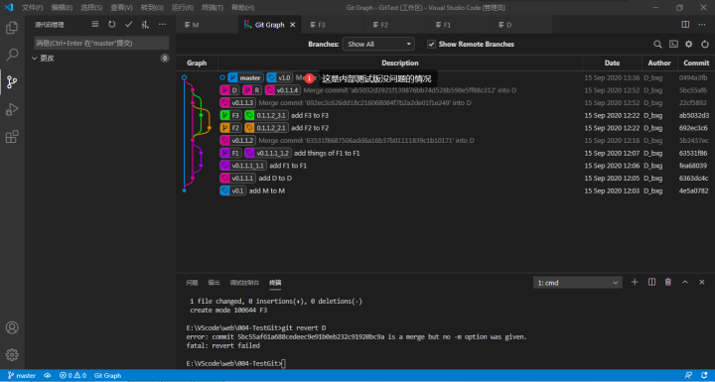Open Git Graph repository settings
This screenshot has height=382, width=715.
[x=689, y=45]
